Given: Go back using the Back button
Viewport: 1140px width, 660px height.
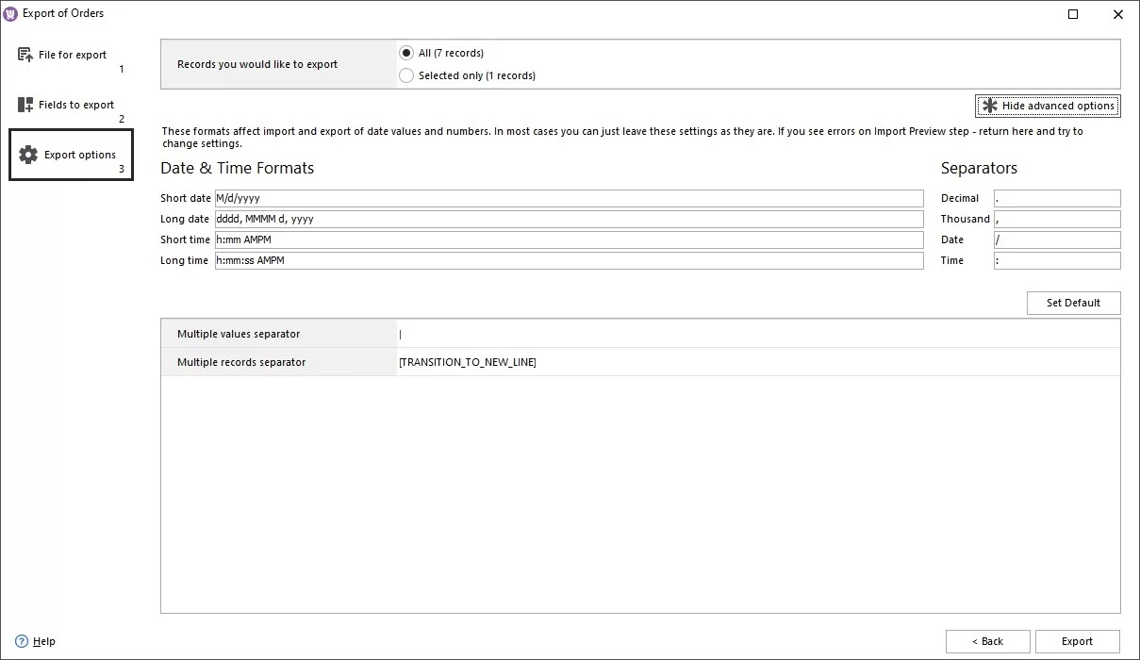Looking at the screenshot, I should [x=987, y=641].
